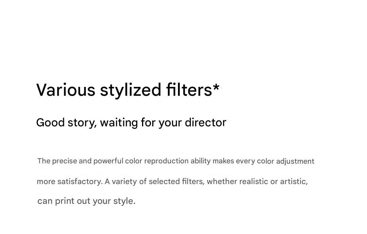Select the word 'director' in the subtitle
This screenshot has height=234, width=367.
tap(206, 122)
